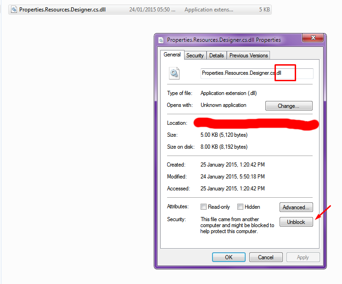Click the 'Application extension (.dll)' type text
This screenshot has width=342, height=284.
(229, 93)
